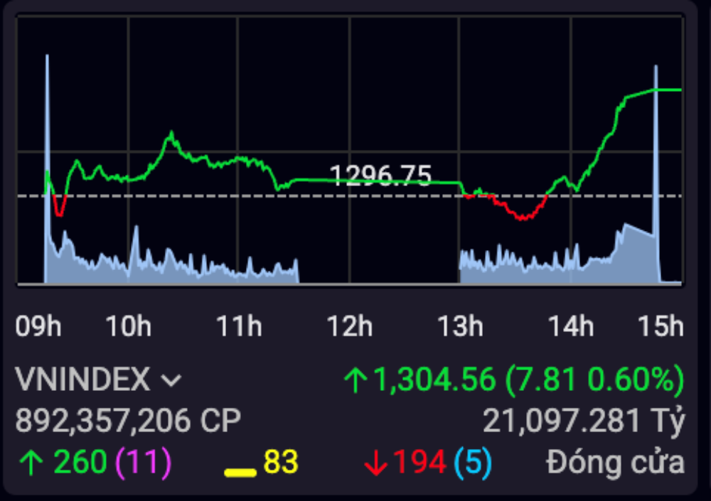Select the purple ceiling count (11)
The image size is (711, 501).
click(143, 463)
